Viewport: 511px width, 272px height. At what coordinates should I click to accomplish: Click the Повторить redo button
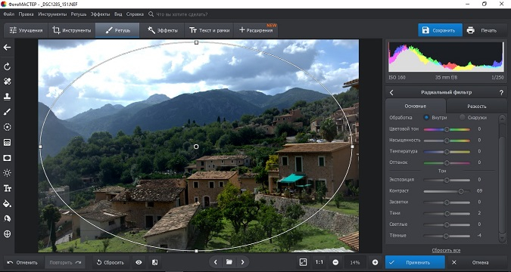click(x=65, y=262)
